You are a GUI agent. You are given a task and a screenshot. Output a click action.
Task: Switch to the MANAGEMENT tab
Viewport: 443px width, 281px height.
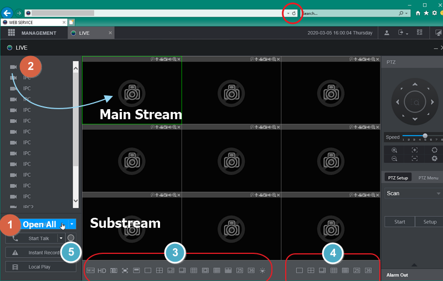(x=32, y=33)
